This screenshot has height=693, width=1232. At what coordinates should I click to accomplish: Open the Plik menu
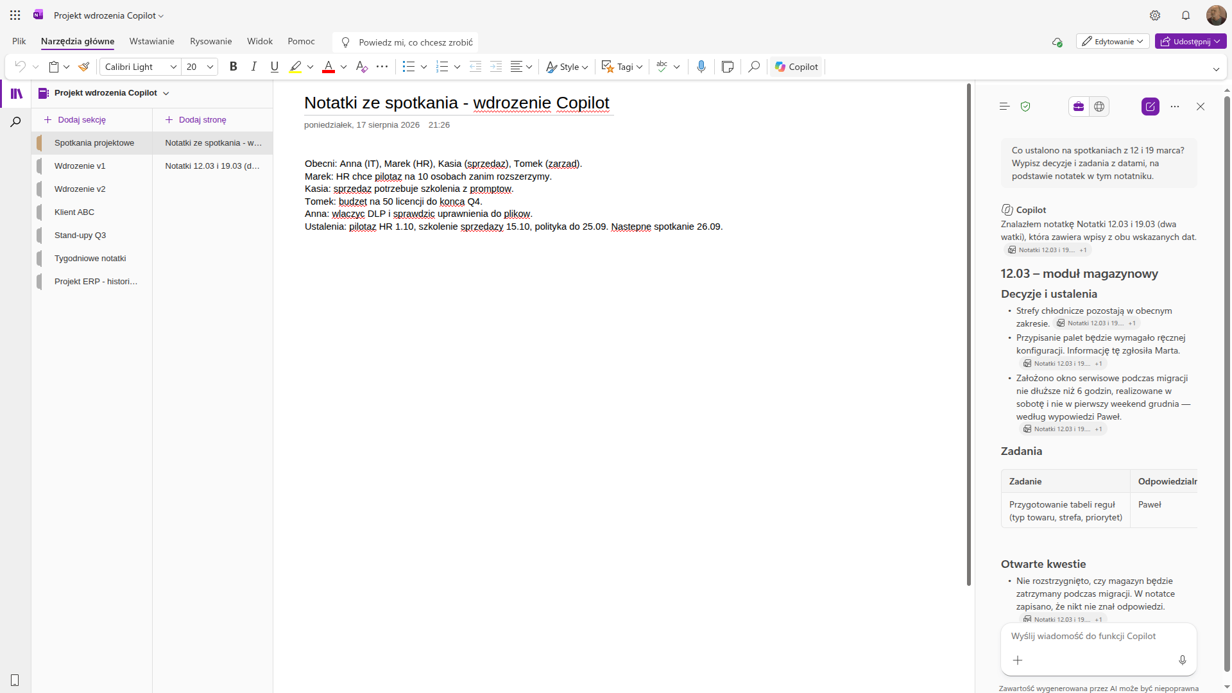[x=19, y=41]
